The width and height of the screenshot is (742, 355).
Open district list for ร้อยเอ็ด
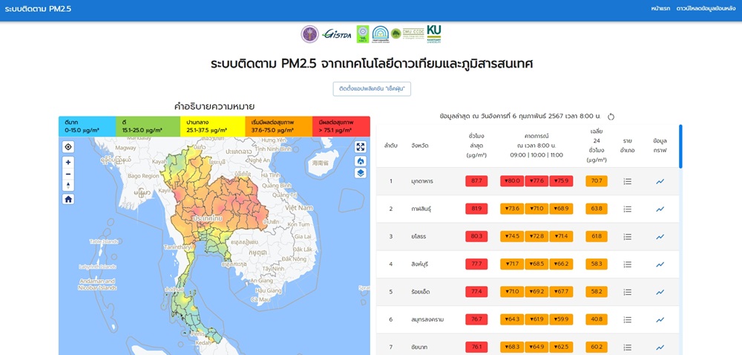628,292
